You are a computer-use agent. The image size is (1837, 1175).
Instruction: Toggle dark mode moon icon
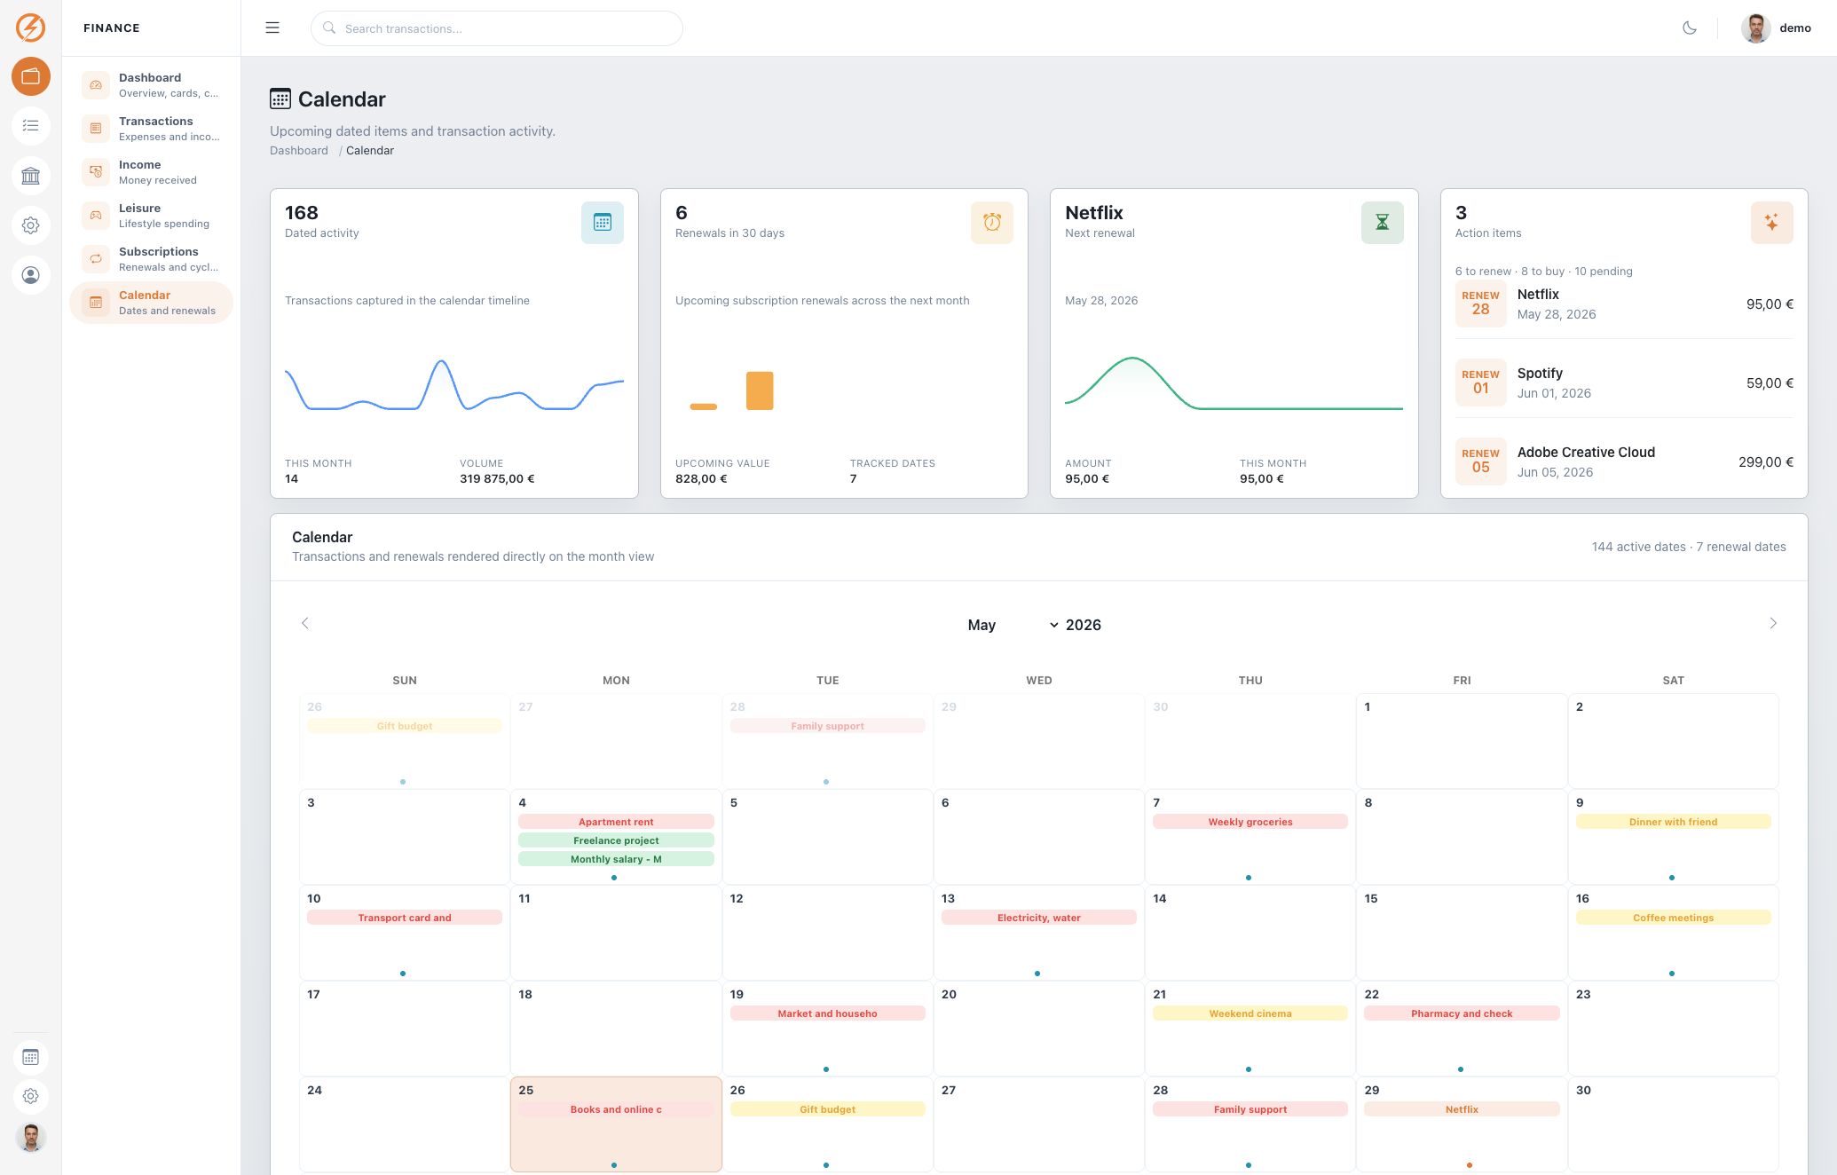1690,28
